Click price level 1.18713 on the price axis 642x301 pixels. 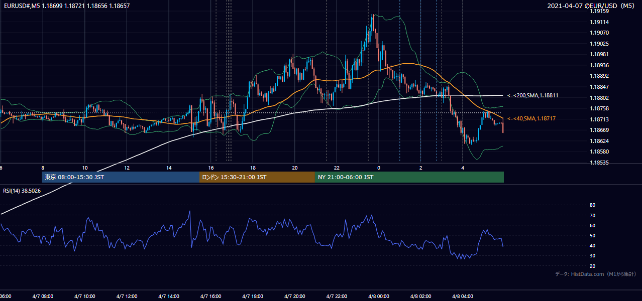click(x=599, y=119)
